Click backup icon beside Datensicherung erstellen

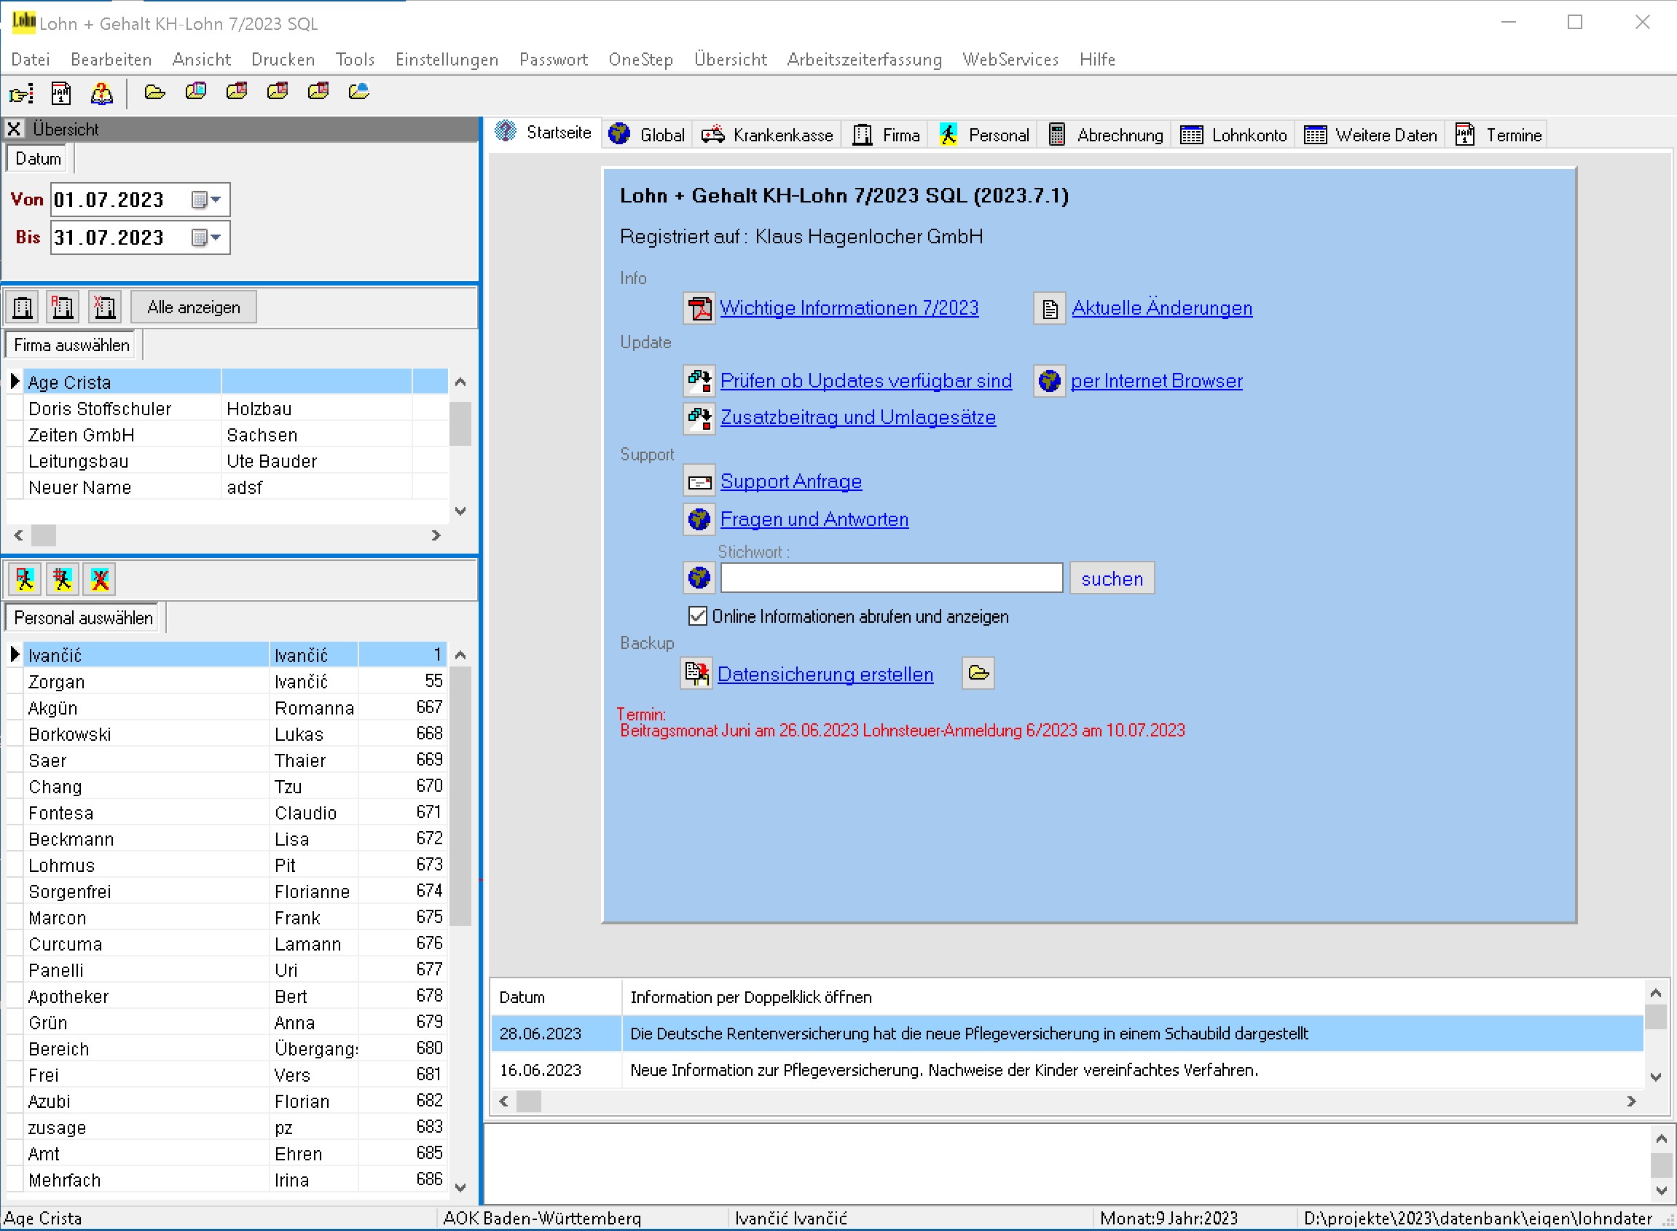[697, 674]
